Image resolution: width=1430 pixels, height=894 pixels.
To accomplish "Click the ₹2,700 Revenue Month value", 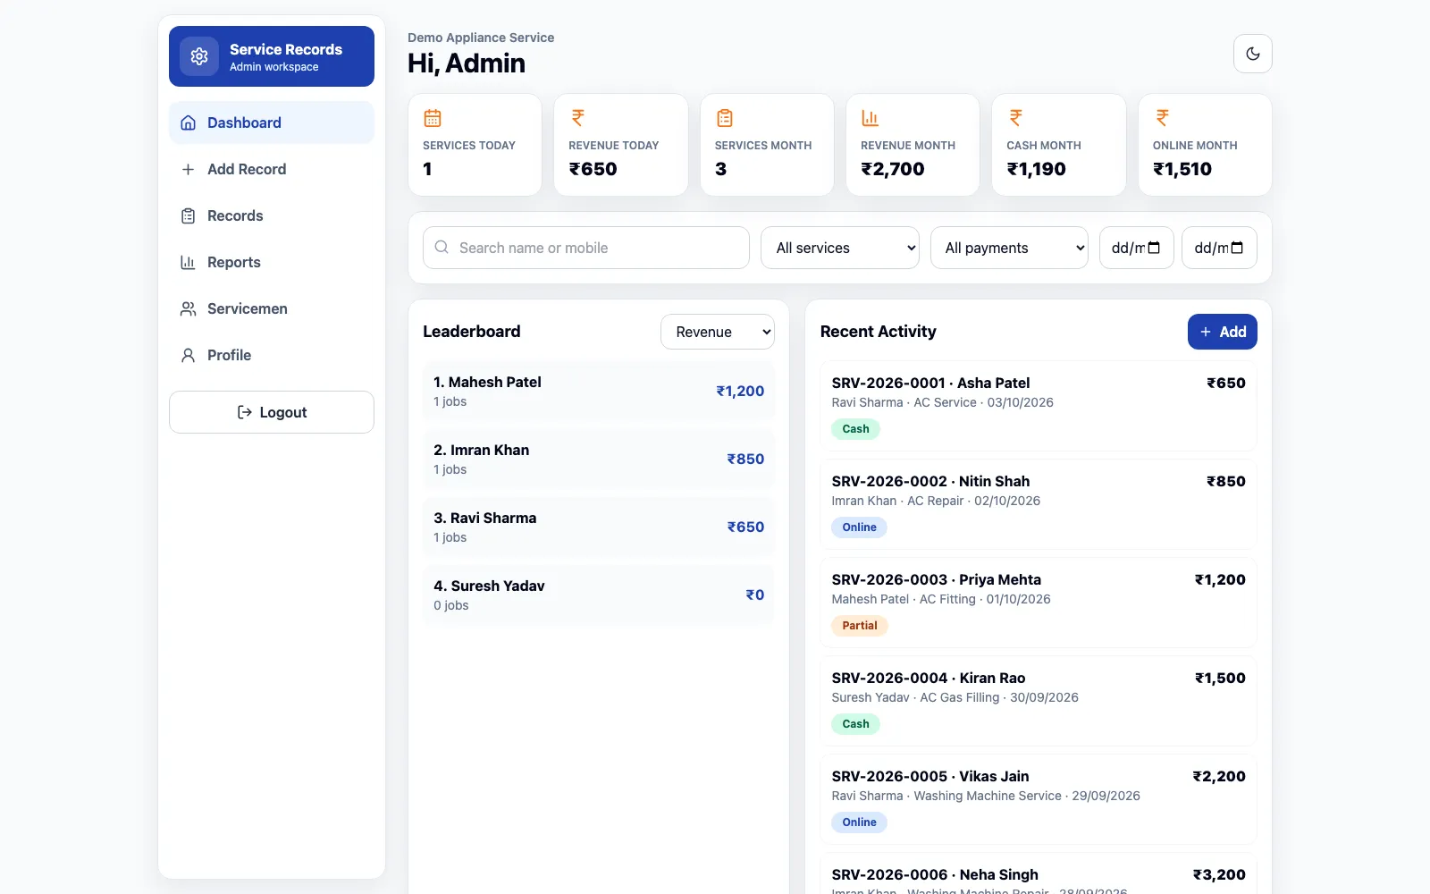I will (x=892, y=169).
